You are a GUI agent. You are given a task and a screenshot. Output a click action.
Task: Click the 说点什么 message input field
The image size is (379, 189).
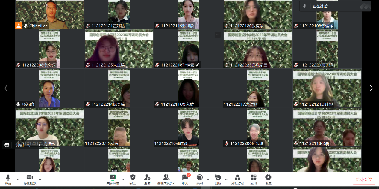pos(24,145)
